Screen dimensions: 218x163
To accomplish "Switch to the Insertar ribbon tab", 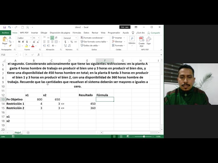I will (x=34, y=33).
